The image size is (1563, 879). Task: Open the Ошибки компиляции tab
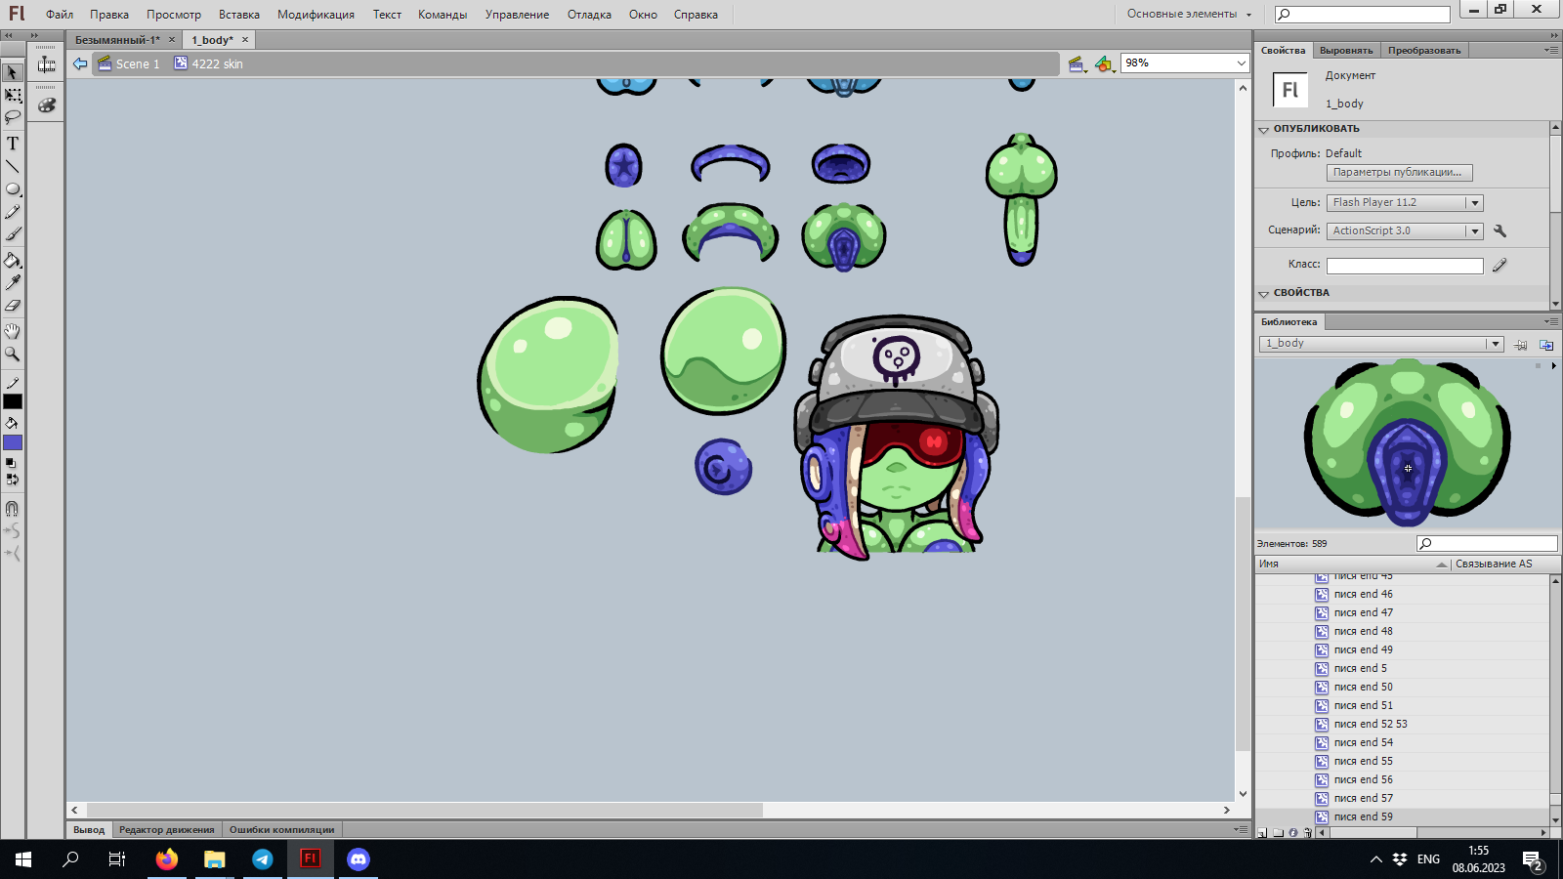point(281,830)
